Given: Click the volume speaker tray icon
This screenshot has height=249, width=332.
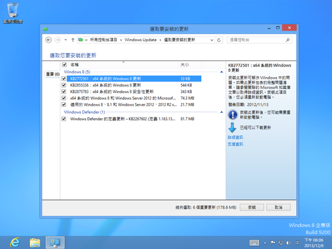Looking at the screenshot, I should (x=288, y=243).
